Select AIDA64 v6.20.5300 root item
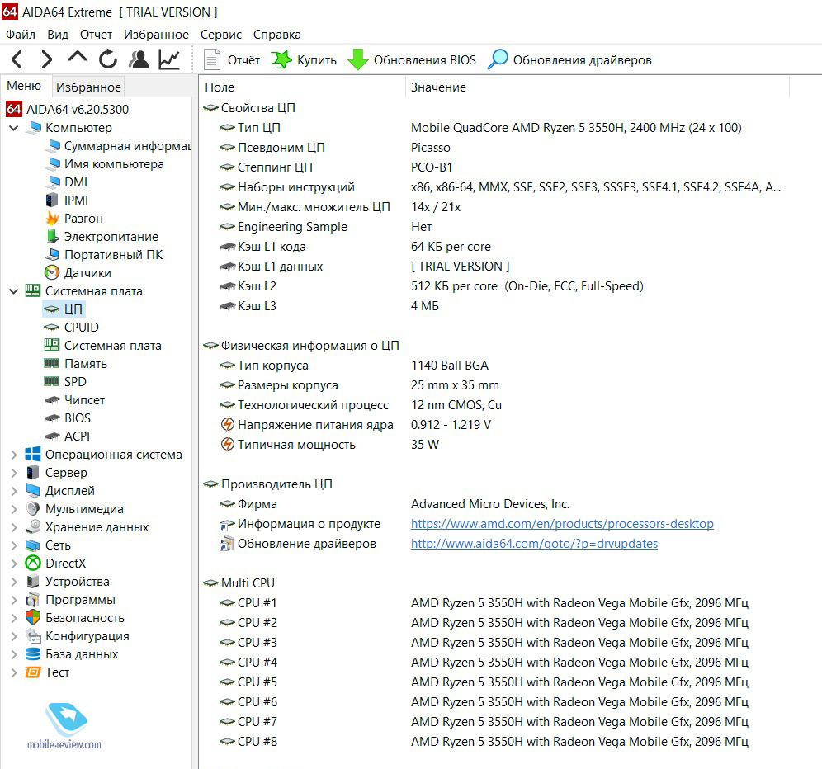This screenshot has height=769, width=822. click(x=67, y=109)
